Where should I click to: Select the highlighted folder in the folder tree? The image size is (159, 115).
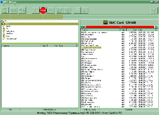pos(40,24)
